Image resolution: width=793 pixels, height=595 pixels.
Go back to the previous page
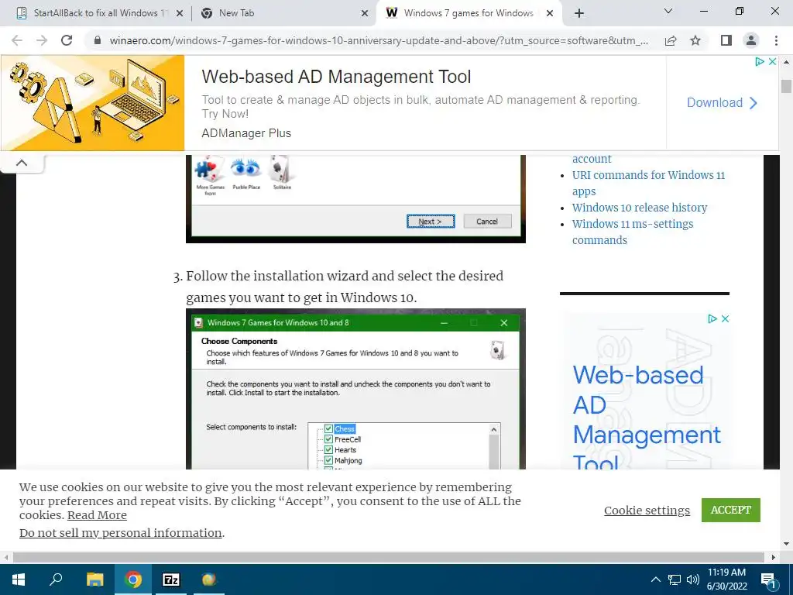[x=17, y=40]
